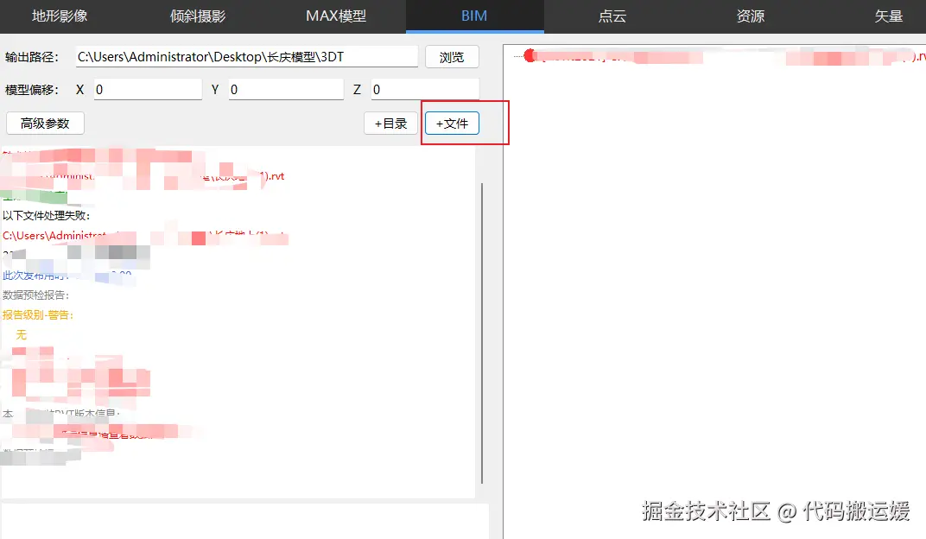Click the 无 entry under warning level
This screenshot has height=539, width=926.
[x=22, y=335]
